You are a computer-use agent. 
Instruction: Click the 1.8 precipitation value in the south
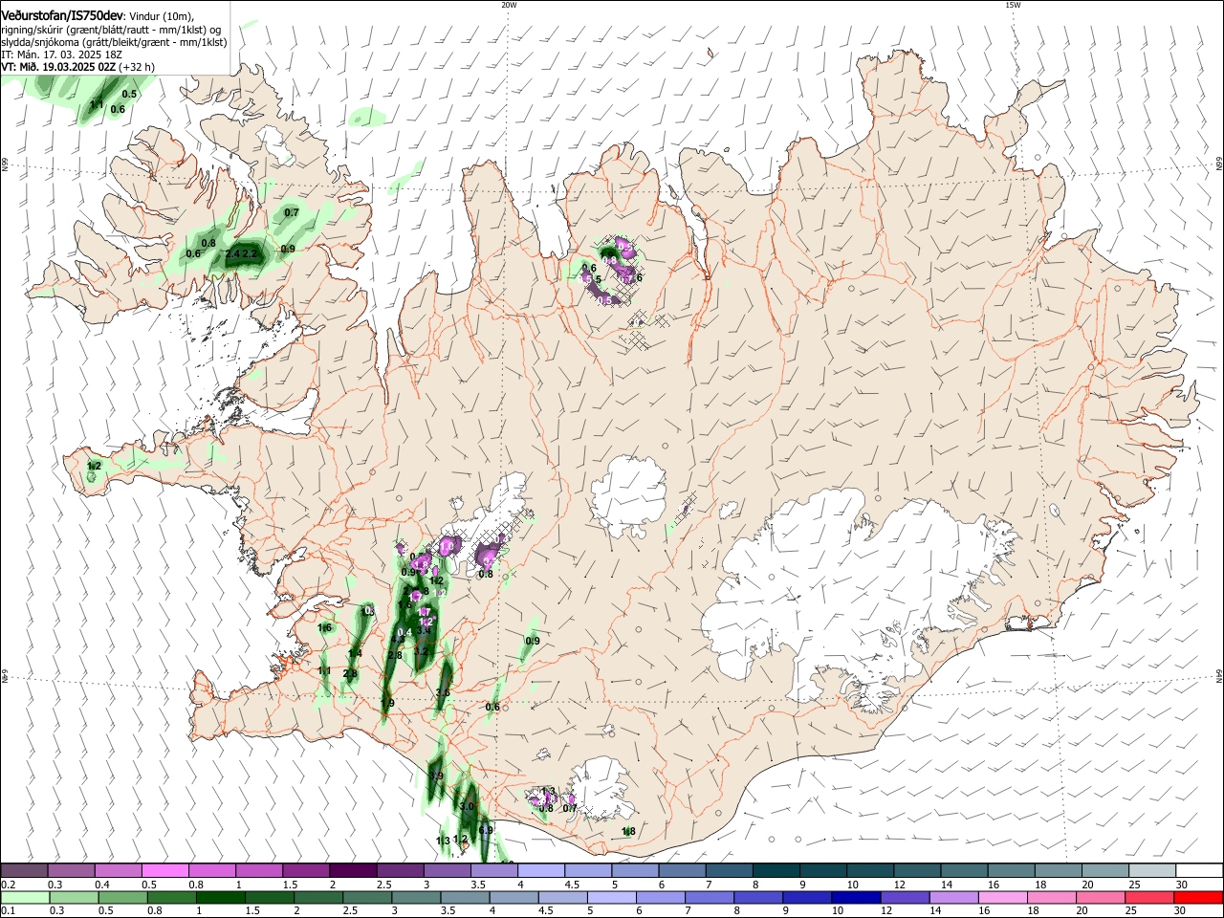click(x=628, y=832)
